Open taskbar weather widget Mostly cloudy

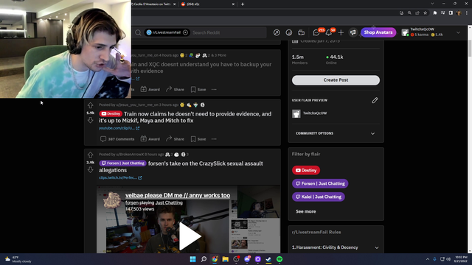(18, 259)
